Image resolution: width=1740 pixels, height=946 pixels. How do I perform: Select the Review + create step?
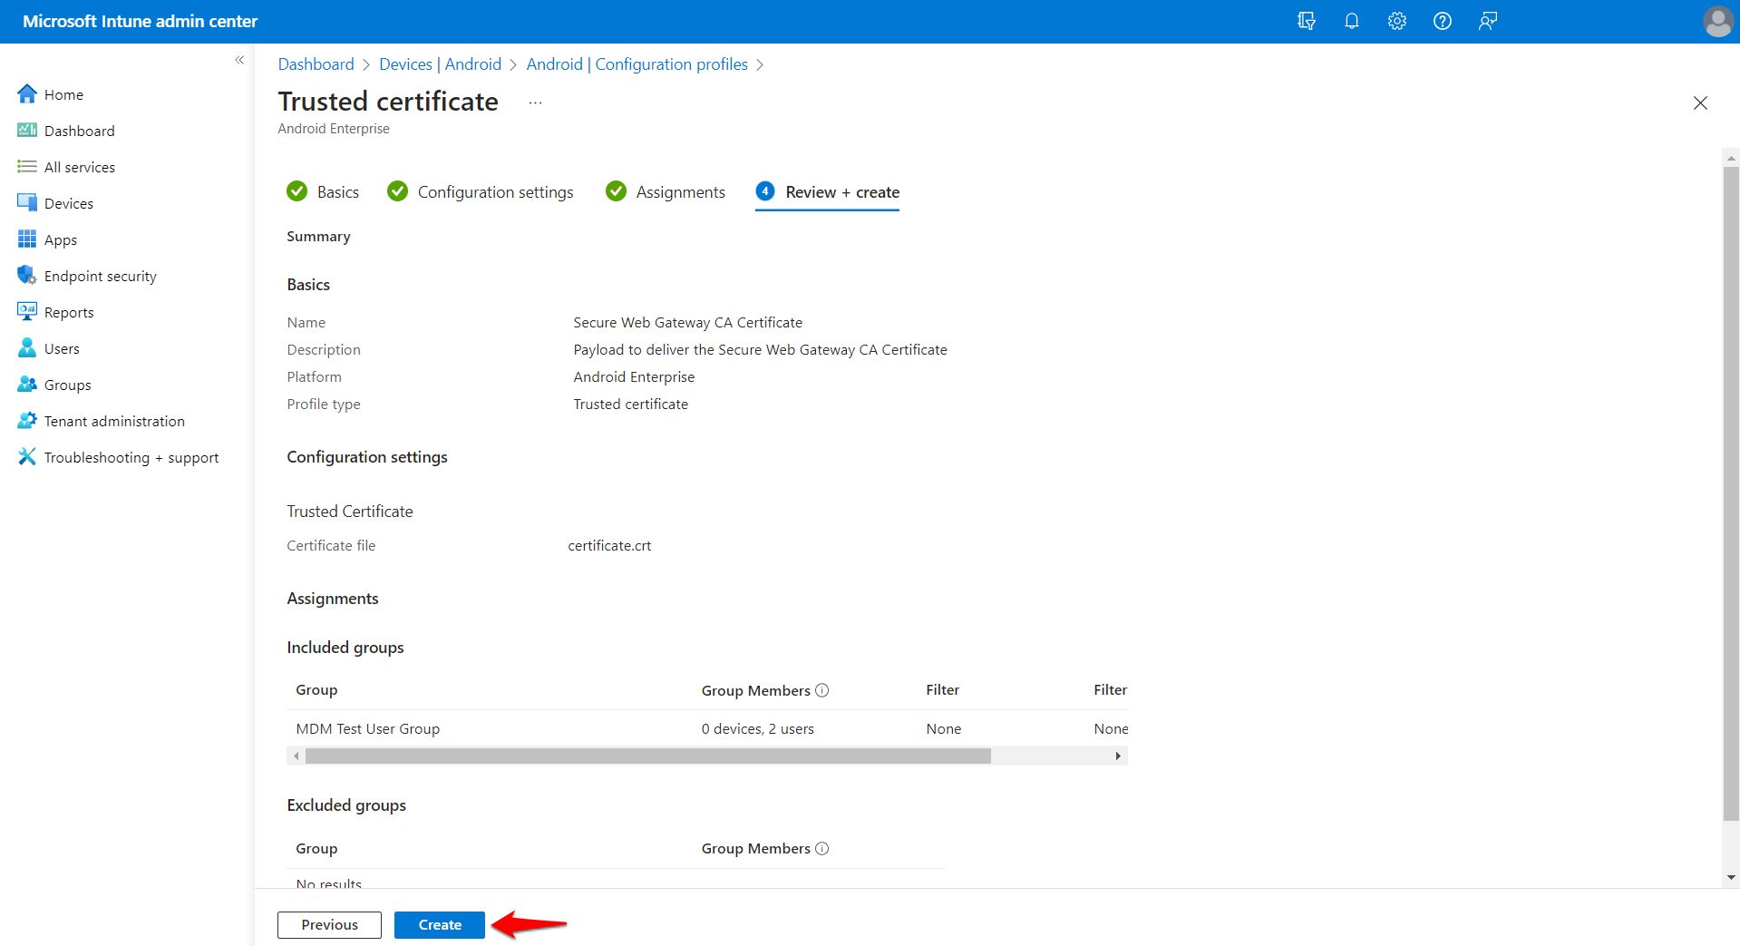pos(827,191)
